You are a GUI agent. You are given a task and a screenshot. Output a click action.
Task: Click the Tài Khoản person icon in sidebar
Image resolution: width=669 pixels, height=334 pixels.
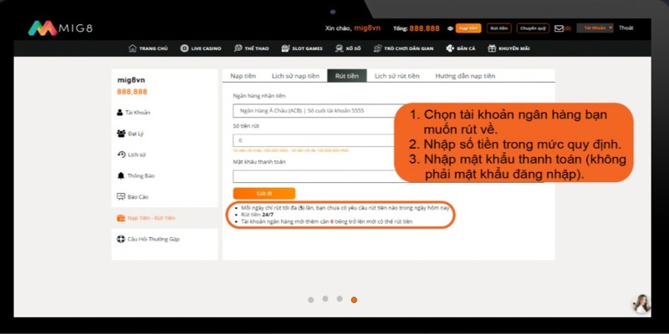click(x=120, y=112)
